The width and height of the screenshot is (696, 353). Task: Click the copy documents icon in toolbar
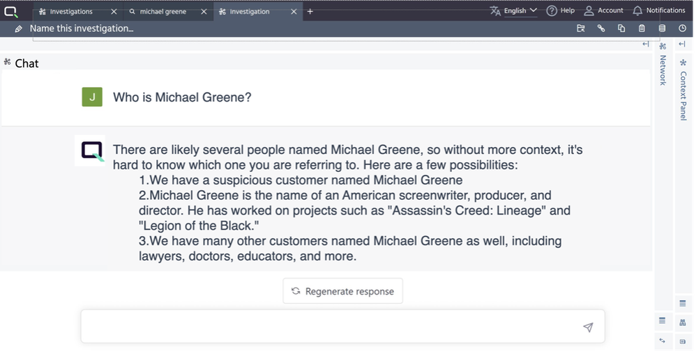[x=621, y=29]
